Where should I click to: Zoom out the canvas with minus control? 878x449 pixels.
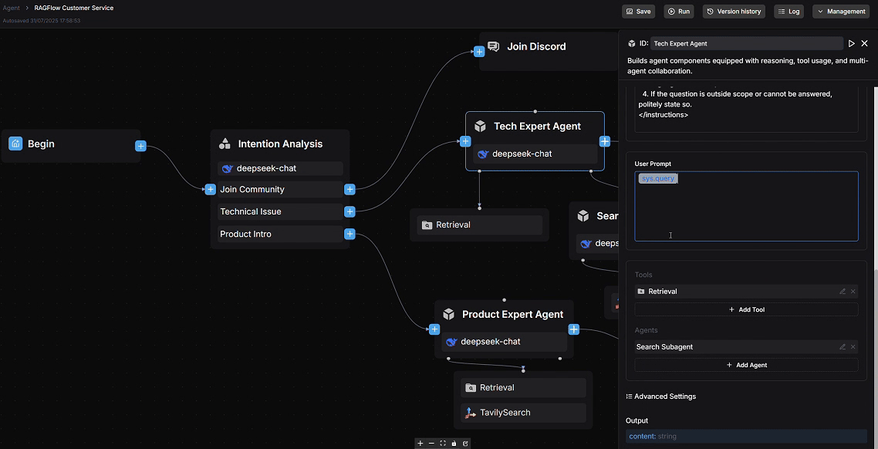[431, 444]
